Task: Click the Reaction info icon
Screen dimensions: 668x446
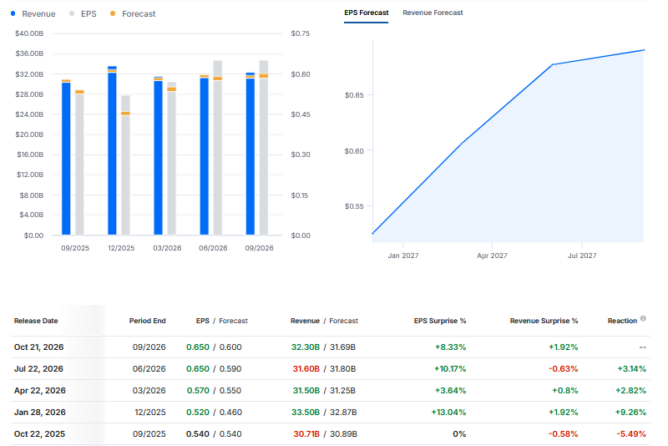Action: 643,318
